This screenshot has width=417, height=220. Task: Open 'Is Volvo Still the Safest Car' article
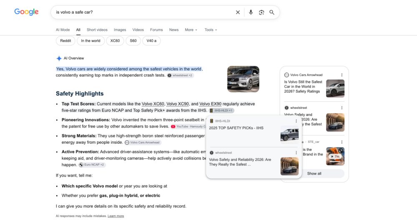(x=303, y=87)
